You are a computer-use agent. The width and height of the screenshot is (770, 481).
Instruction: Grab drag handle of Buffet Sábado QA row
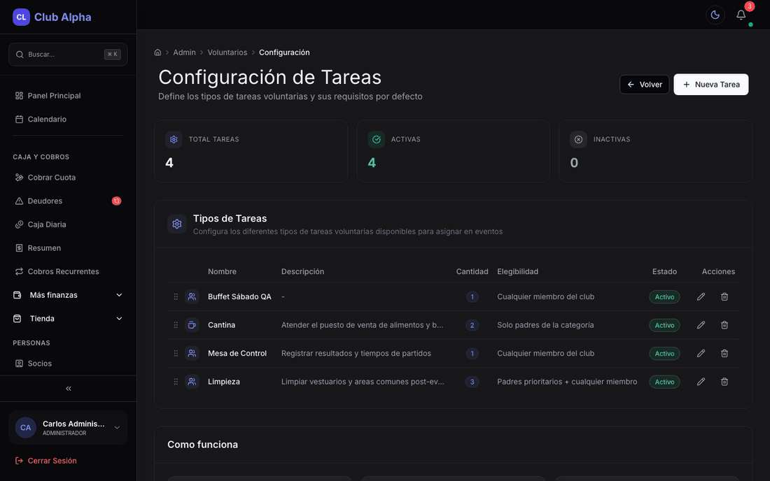(176, 296)
